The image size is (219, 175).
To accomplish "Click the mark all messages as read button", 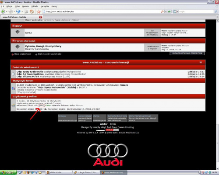I will click(187, 53).
